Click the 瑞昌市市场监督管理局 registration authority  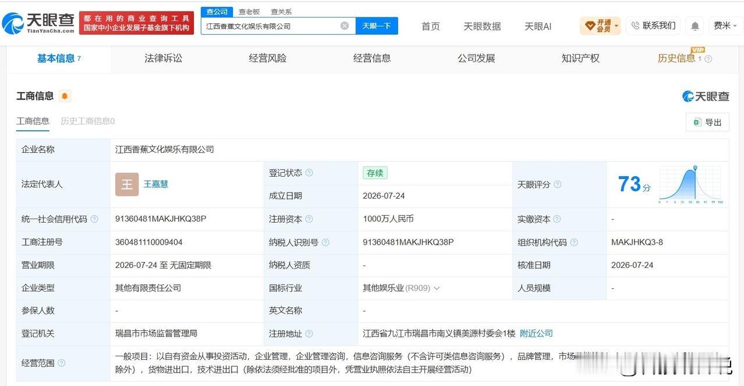[x=156, y=334]
